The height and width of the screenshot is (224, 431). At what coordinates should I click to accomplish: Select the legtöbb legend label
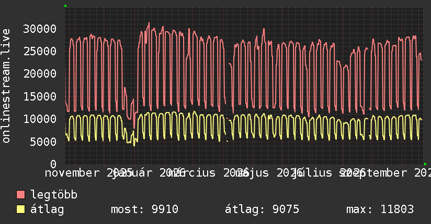[x=54, y=195]
